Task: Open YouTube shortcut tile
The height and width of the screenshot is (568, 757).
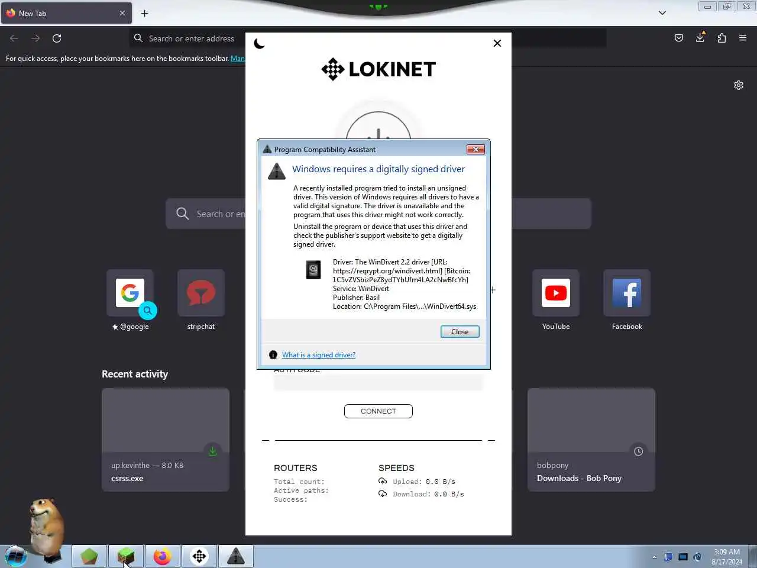Action: pyautogui.click(x=556, y=293)
